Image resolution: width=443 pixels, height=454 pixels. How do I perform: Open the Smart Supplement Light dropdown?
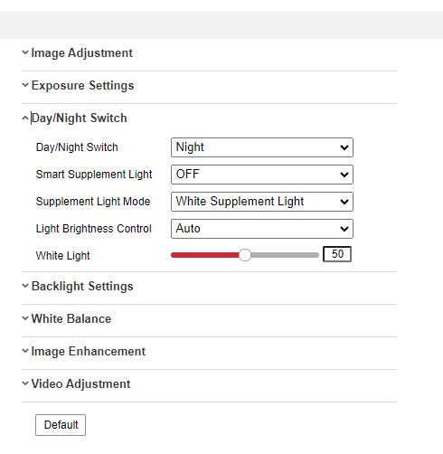tap(262, 175)
